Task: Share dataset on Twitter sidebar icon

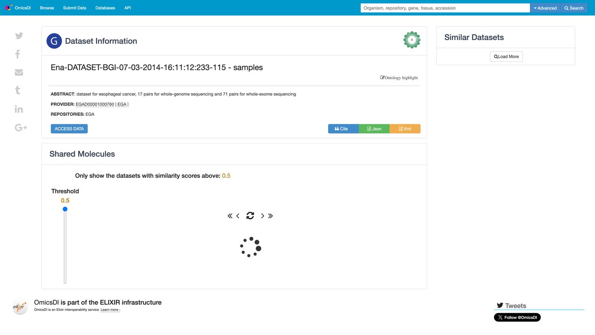Action: (x=19, y=36)
